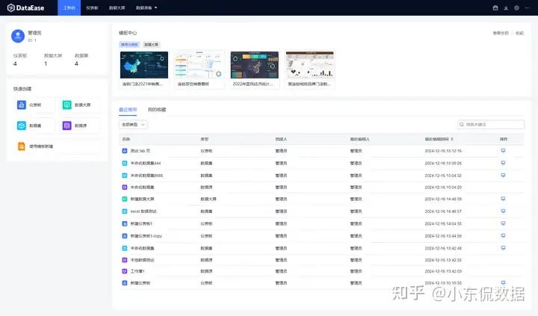538x316 pixels.
Task: Switch to the 最近使用 tab
Action: click(x=128, y=110)
